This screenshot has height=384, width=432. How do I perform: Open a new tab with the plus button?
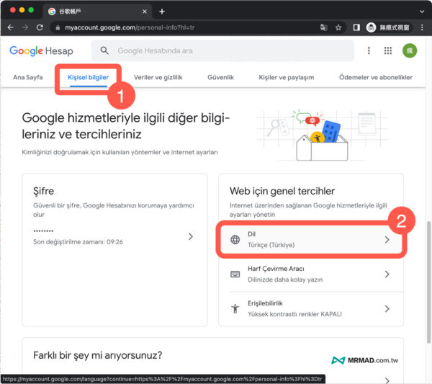coord(162,12)
